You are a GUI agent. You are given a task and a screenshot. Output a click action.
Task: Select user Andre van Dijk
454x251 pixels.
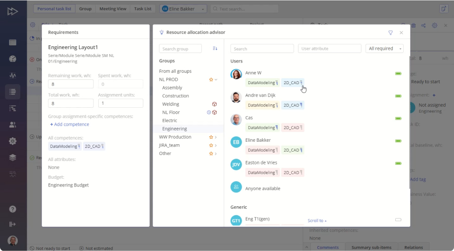click(260, 95)
